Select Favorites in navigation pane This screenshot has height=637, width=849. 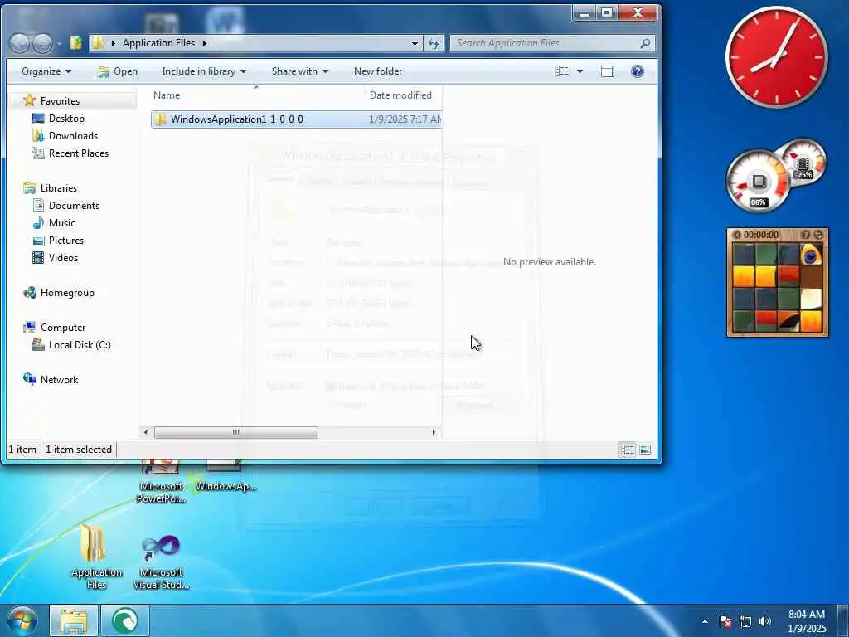[60, 100]
